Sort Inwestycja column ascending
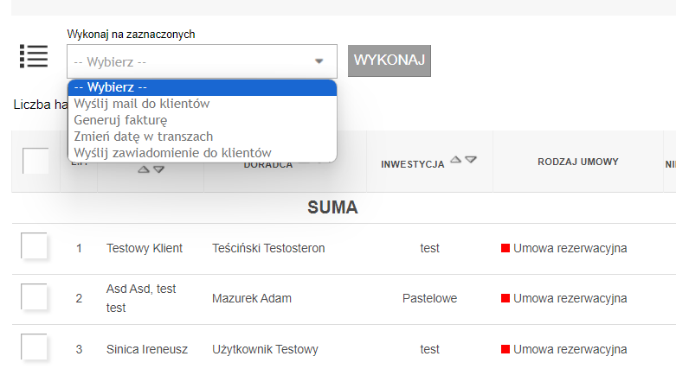 click(455, 160)
